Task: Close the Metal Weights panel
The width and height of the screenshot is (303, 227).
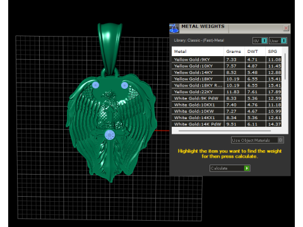Action: click(x=286, y=28)
